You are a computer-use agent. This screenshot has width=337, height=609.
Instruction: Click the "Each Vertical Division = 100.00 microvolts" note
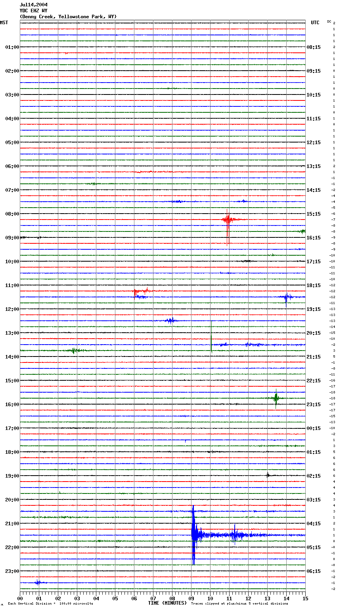pyautogui.click(x=50, y=604)
